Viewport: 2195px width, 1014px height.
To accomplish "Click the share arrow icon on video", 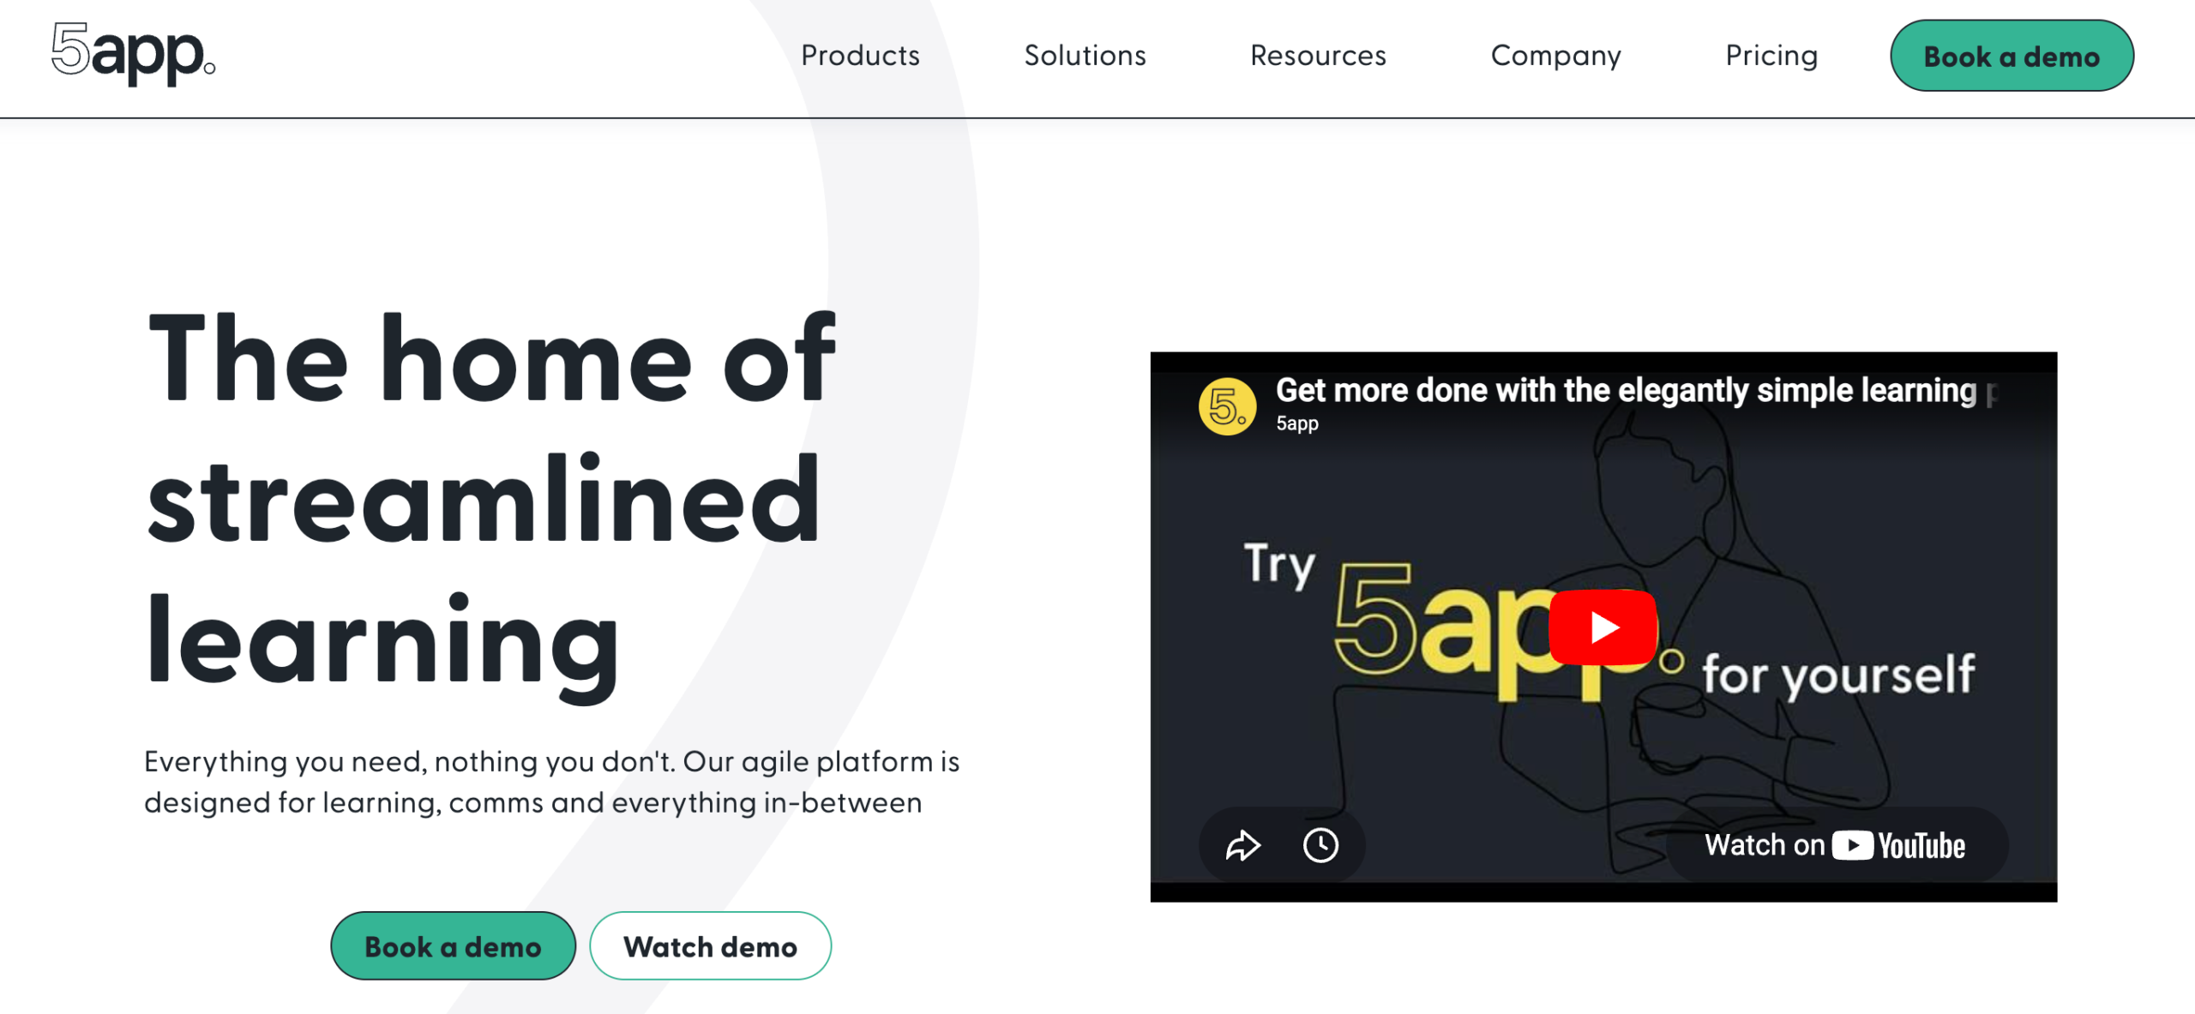I will 1243,845.
